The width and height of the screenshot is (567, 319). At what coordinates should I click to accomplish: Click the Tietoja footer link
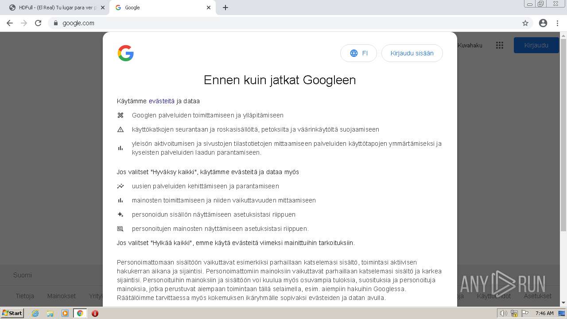click(x=25, y=296)
